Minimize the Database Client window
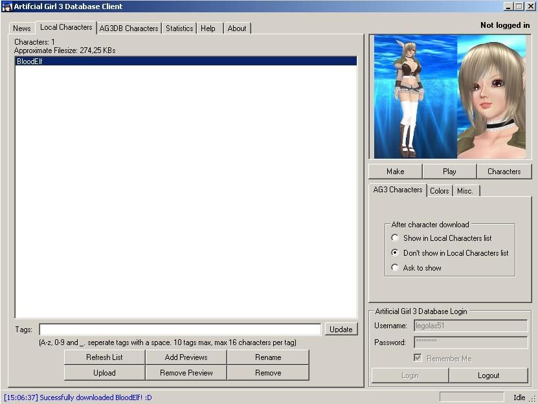 coord(508,6)
